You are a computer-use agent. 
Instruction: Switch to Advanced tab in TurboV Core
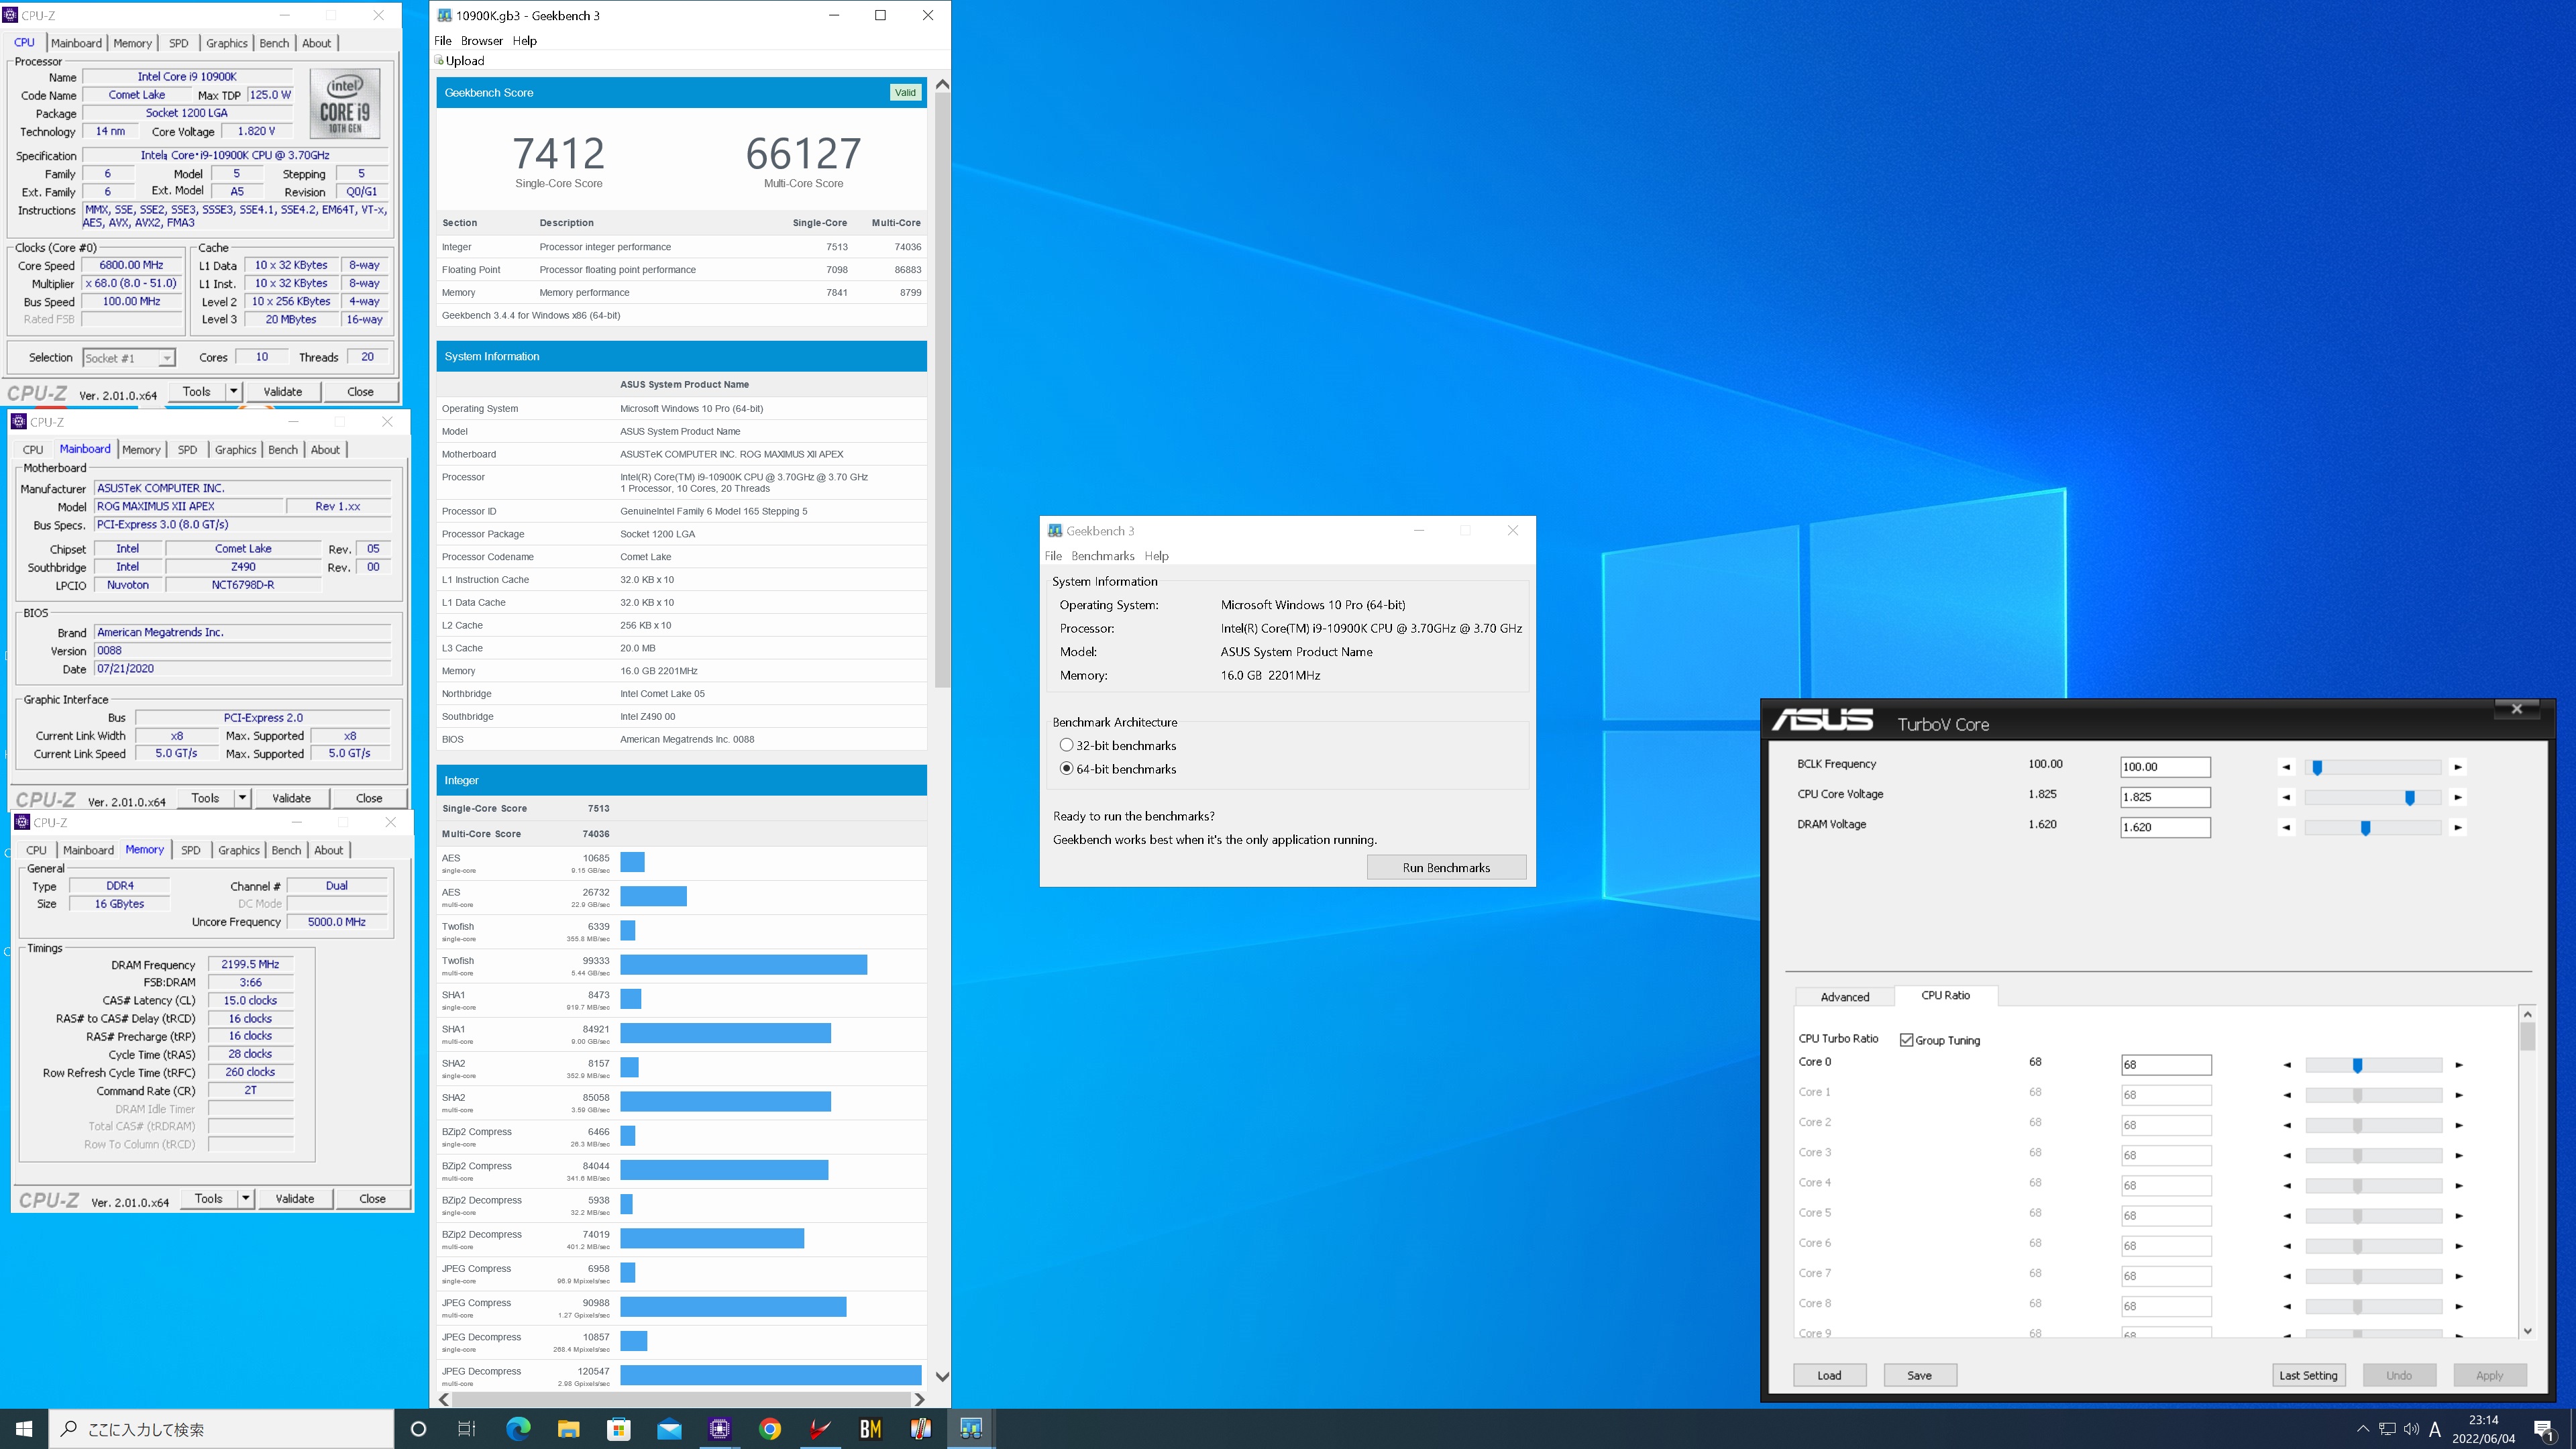(x=1844, y=997)
